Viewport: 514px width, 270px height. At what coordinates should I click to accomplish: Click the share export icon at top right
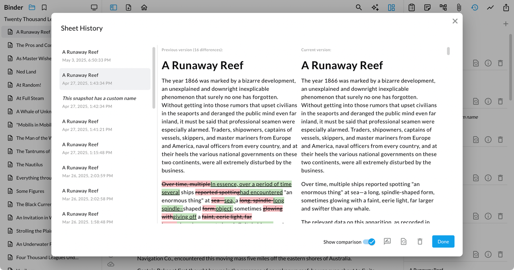(x=506, y=8)
